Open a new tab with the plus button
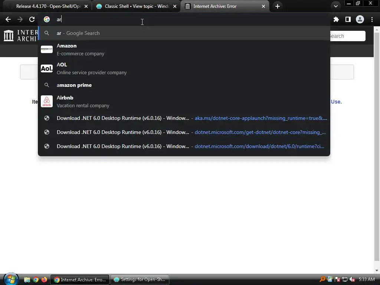This screenshot has height=285, width=380. point(278,6)
